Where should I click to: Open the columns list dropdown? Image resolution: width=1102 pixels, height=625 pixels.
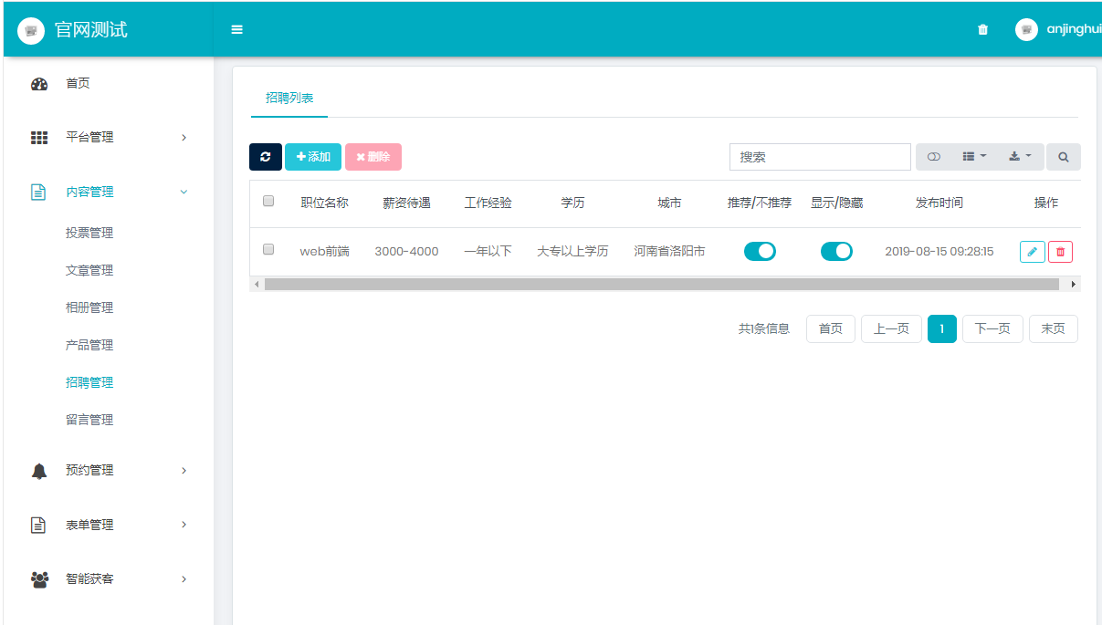[x=974, y=157]
